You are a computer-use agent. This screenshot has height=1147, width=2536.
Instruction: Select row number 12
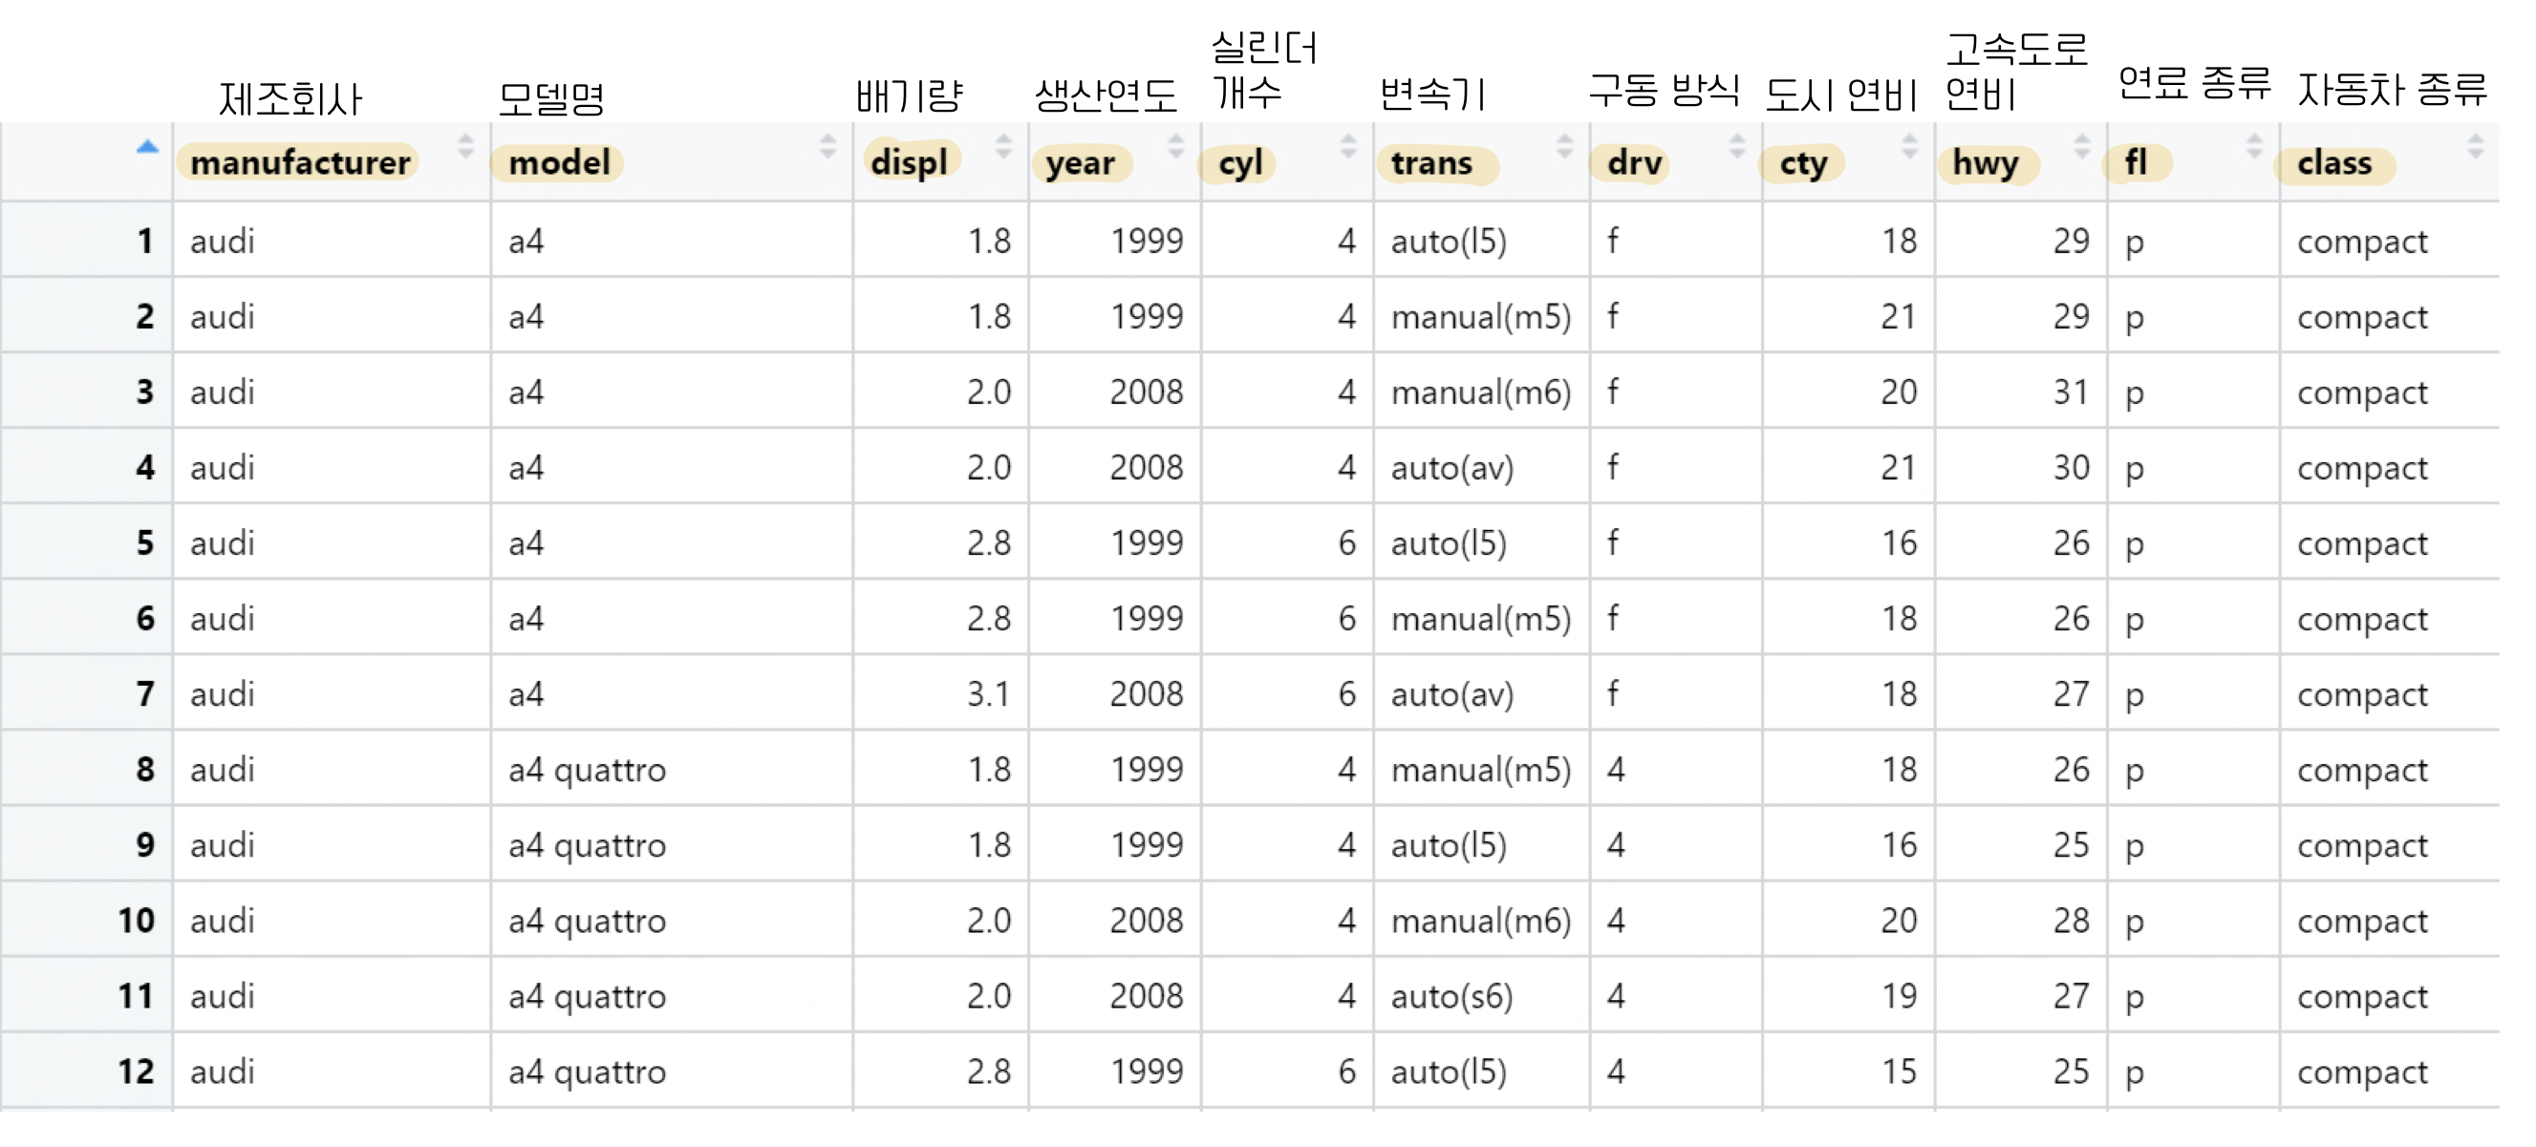point(136,1072)
